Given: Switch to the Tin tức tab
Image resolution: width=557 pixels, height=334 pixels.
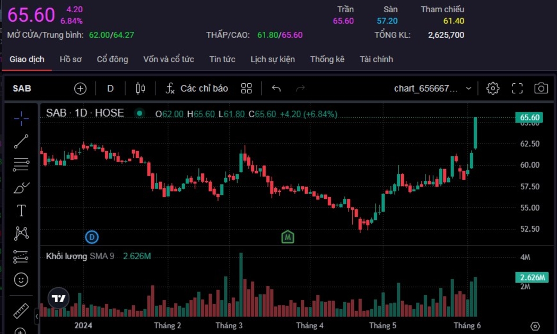Looking at the screenshot, I should click(222, 59).
